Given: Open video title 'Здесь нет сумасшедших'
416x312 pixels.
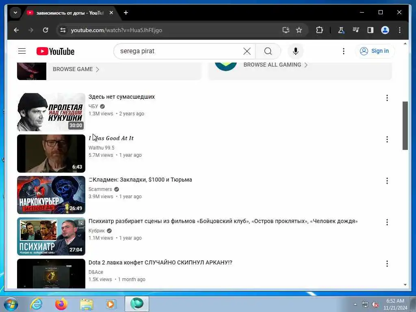Looking at the screenshot, I should (121, 97).
